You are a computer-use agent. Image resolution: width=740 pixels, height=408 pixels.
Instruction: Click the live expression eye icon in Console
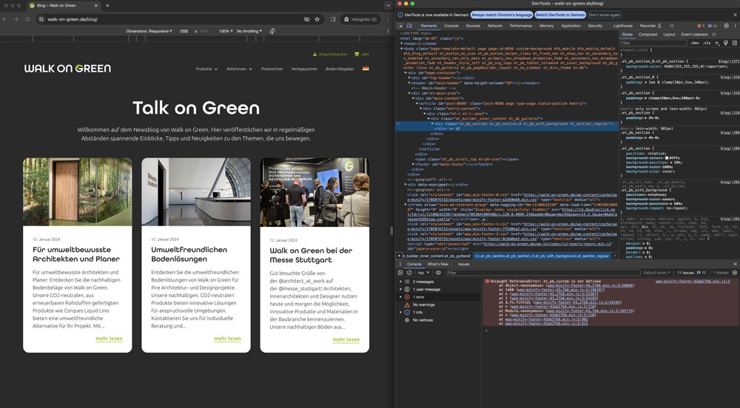(x=438, y=273)
